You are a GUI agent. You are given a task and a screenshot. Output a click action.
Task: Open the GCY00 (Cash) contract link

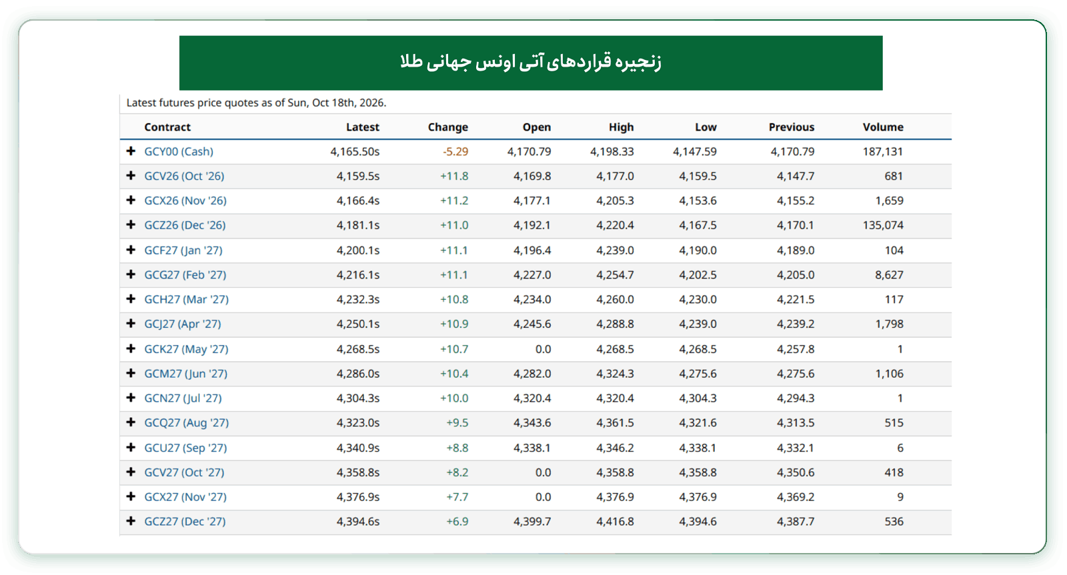179,151
